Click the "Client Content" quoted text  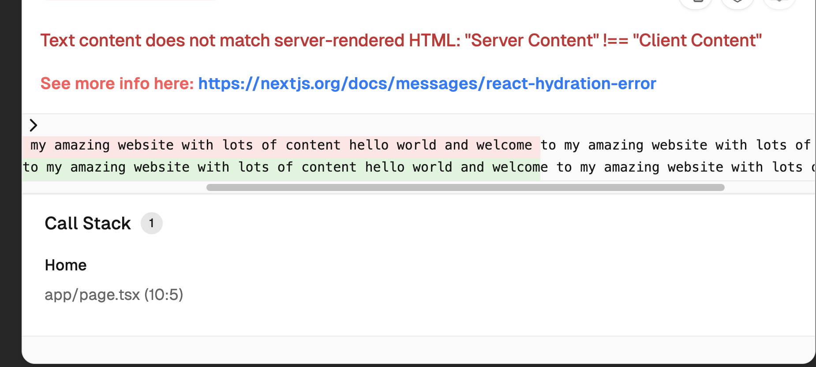click(697, 41)
